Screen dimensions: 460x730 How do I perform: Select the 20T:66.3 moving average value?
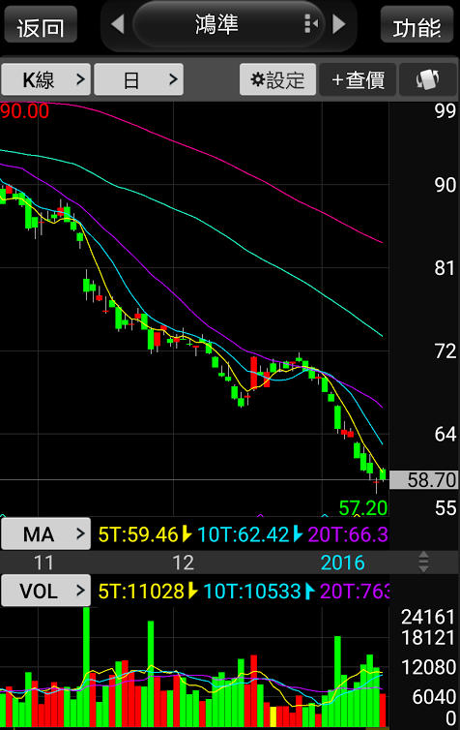click(x=348, y=534)
